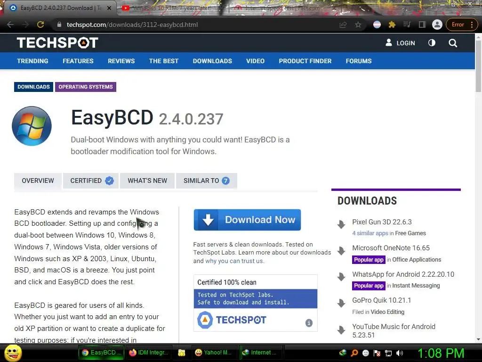This screenshot has height=362, width=482.
Task: Open the FORUMS nav menu
Action: (359, 61)
